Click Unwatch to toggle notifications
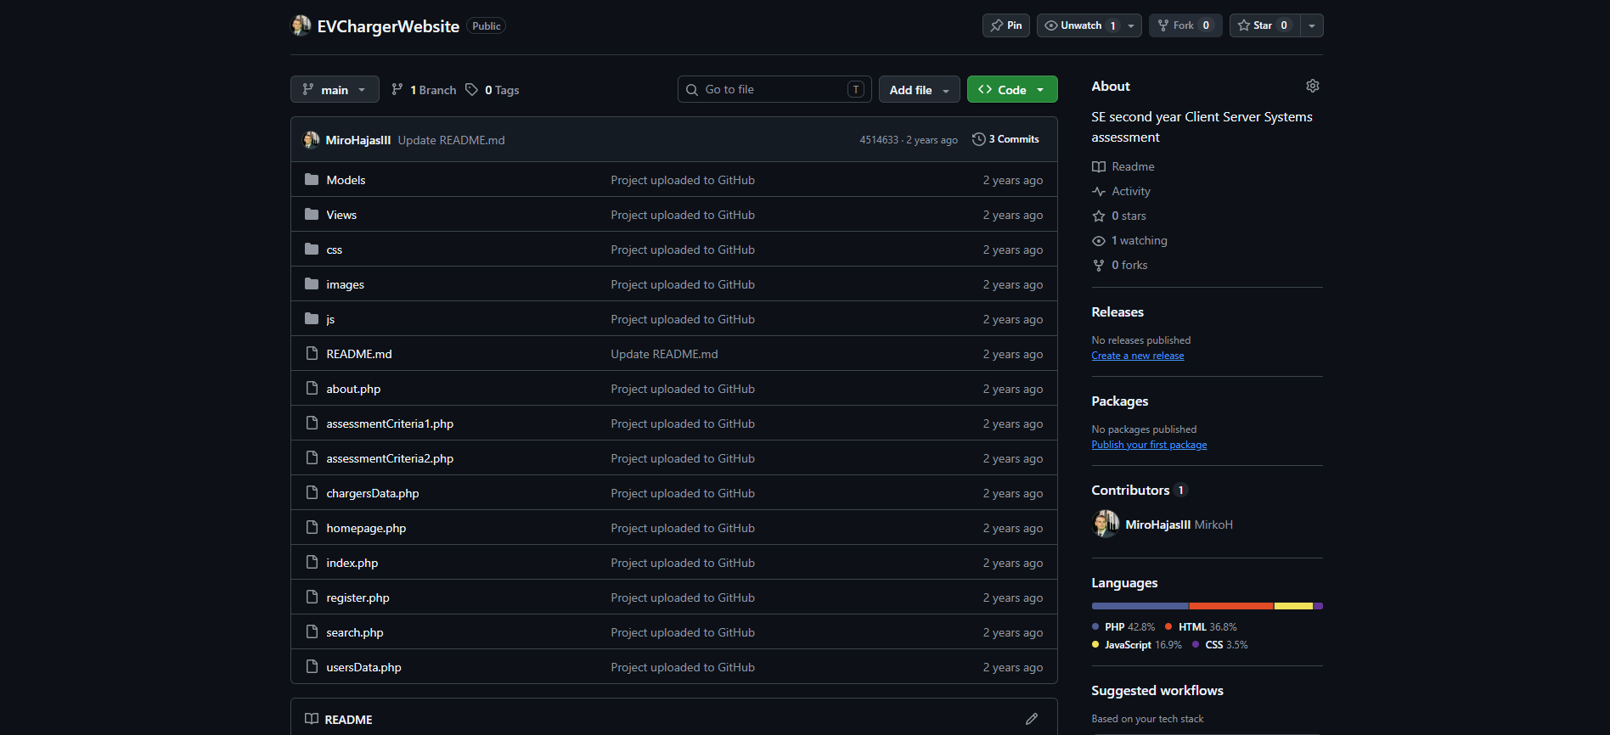This screenshot has width=1610, height=735. point(1079,25)
